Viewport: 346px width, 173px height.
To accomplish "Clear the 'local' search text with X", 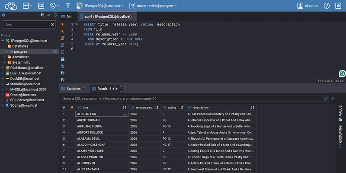I will [52, 25].
